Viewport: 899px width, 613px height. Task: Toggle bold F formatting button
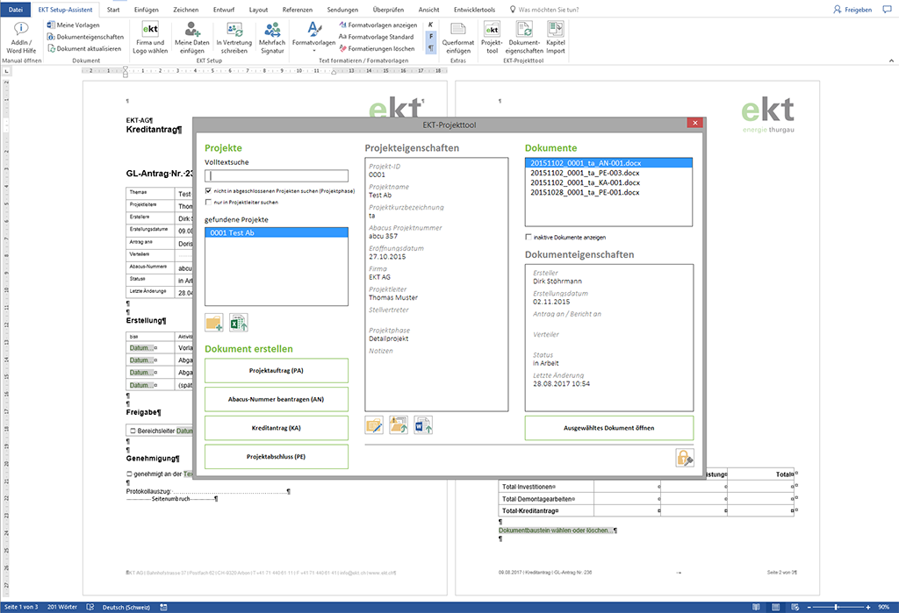430,36
